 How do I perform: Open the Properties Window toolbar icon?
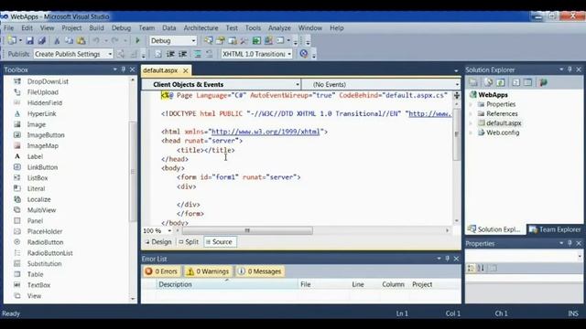pyautogui.click(x=220, y=40)
